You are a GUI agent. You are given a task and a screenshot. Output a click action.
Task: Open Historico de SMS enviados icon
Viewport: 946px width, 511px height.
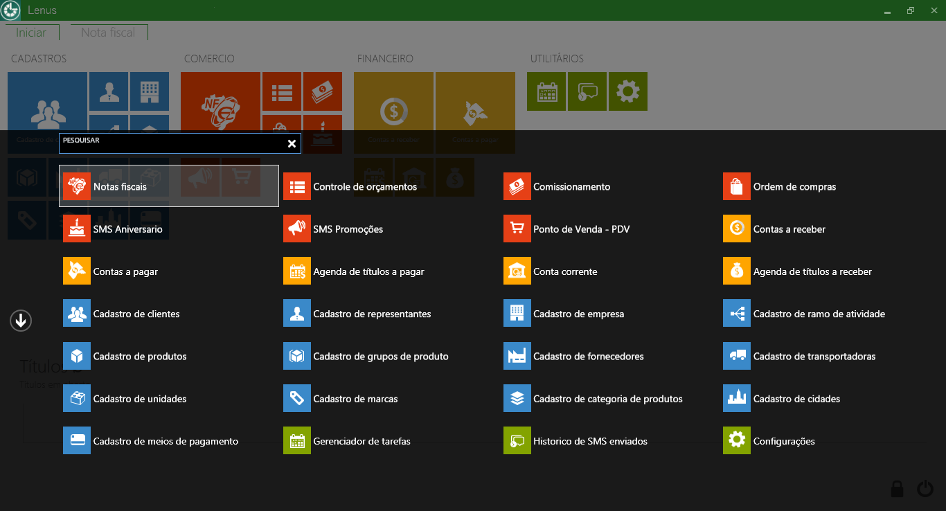(517, 440)
